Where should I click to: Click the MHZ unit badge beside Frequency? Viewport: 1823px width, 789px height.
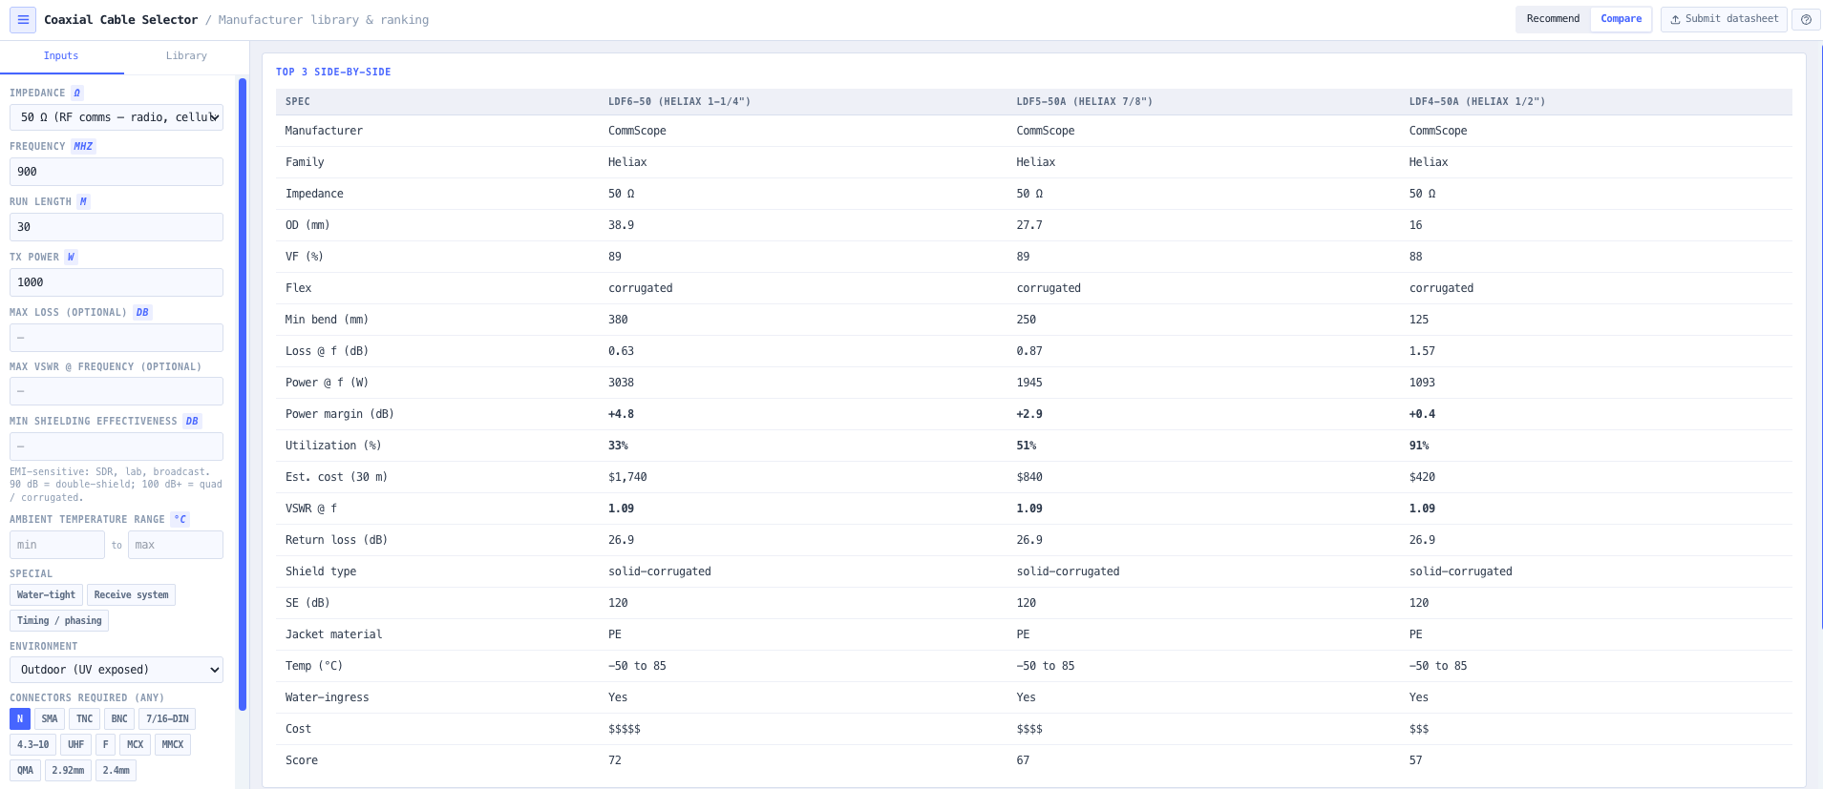pos(84,147)
